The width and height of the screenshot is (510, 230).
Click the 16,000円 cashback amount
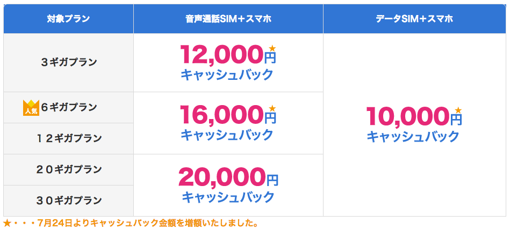point(228,115)
